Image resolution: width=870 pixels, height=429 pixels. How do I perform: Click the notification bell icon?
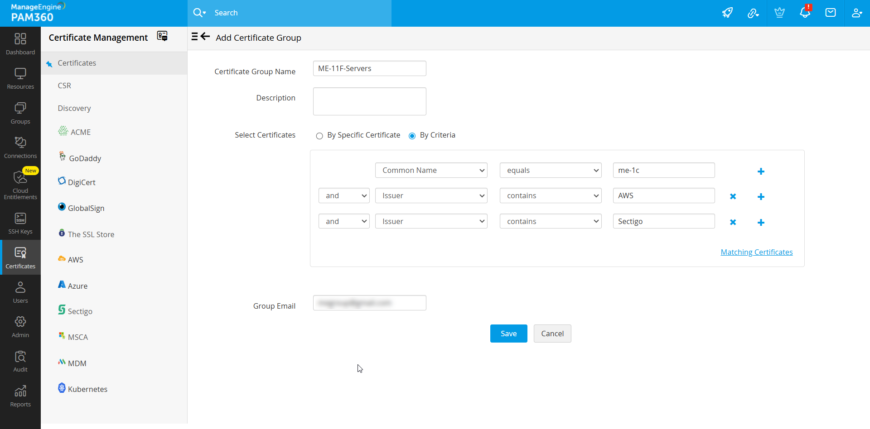pos(805,13)
